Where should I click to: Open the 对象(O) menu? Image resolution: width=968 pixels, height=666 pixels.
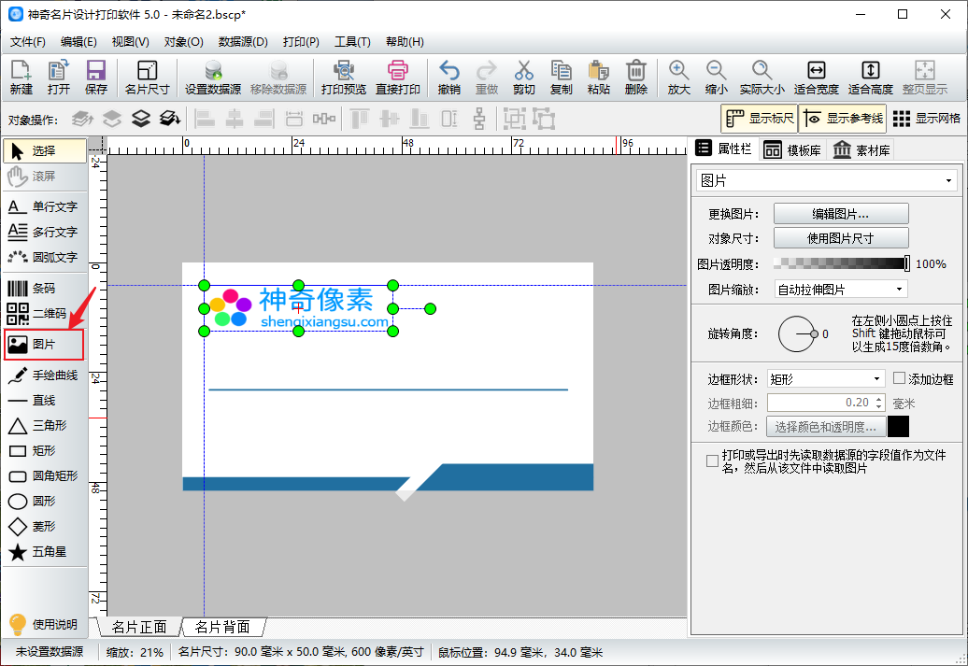[x=183, y=42]
